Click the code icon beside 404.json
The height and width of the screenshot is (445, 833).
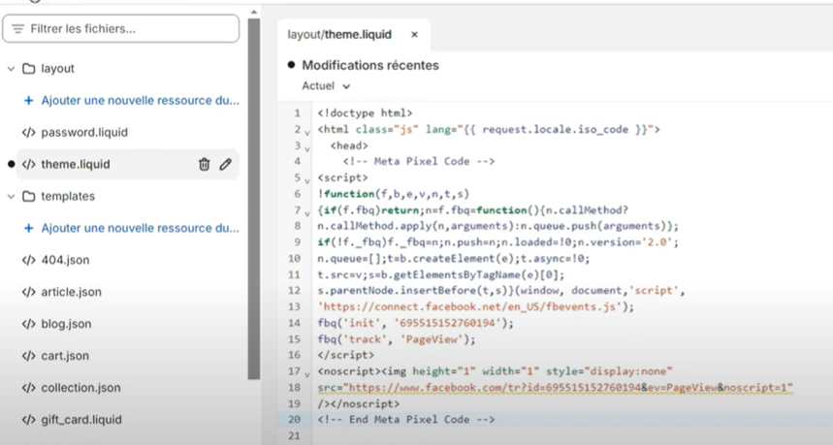click(29, 260)
